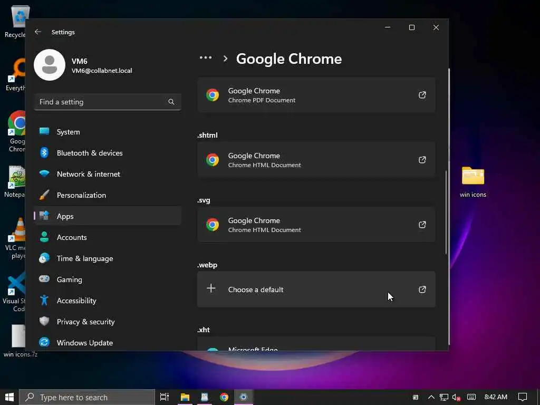The height and width of the screenshot is (405, 540).
Task: Open File Explorer from taskbar
Action: 185,397
